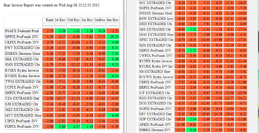Click the 1m Roc column header
This screenshot has width=259, height=133.
pyautogui.click(x=87, y=20)
